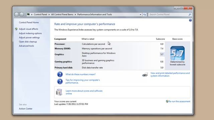Viewport: 214px width, 120px height.
Task: Open Adjust indexing options
Action: click(x=30, y=33)
